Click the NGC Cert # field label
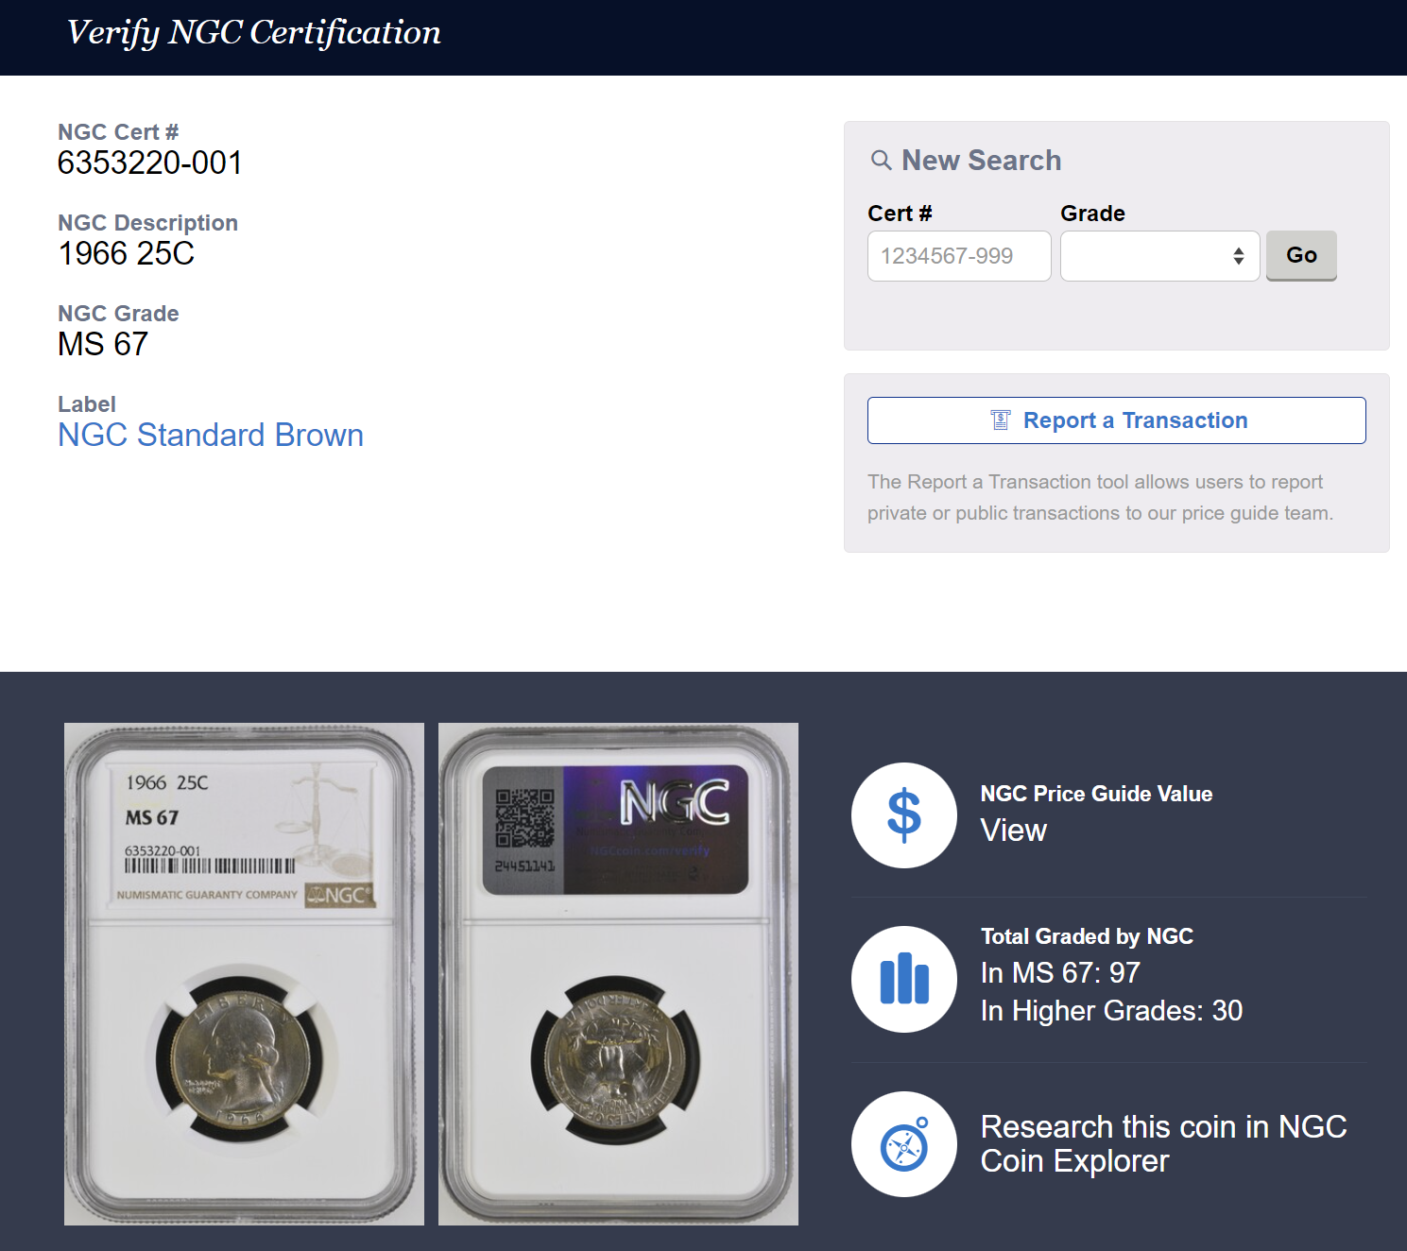The width and height of the screenshot is (1407, 1251). point(118,132)
